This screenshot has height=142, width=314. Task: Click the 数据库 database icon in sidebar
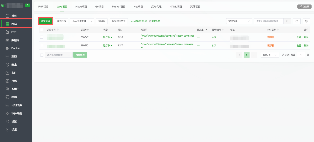[x=7, y=40]
